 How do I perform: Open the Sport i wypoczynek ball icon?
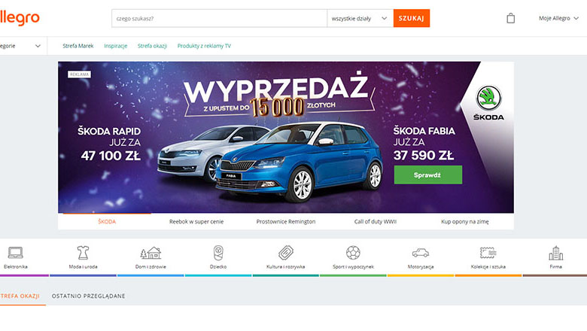click(x=353, y=253)
